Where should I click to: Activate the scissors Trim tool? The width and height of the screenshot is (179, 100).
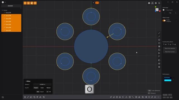[159, 53]
